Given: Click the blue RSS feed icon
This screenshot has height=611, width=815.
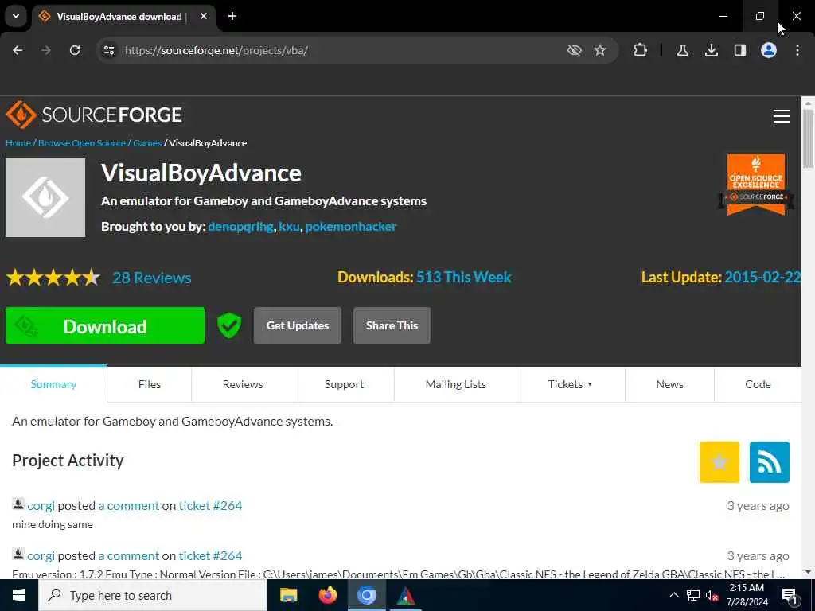Looking at the screenshot, I should [770, 462].
